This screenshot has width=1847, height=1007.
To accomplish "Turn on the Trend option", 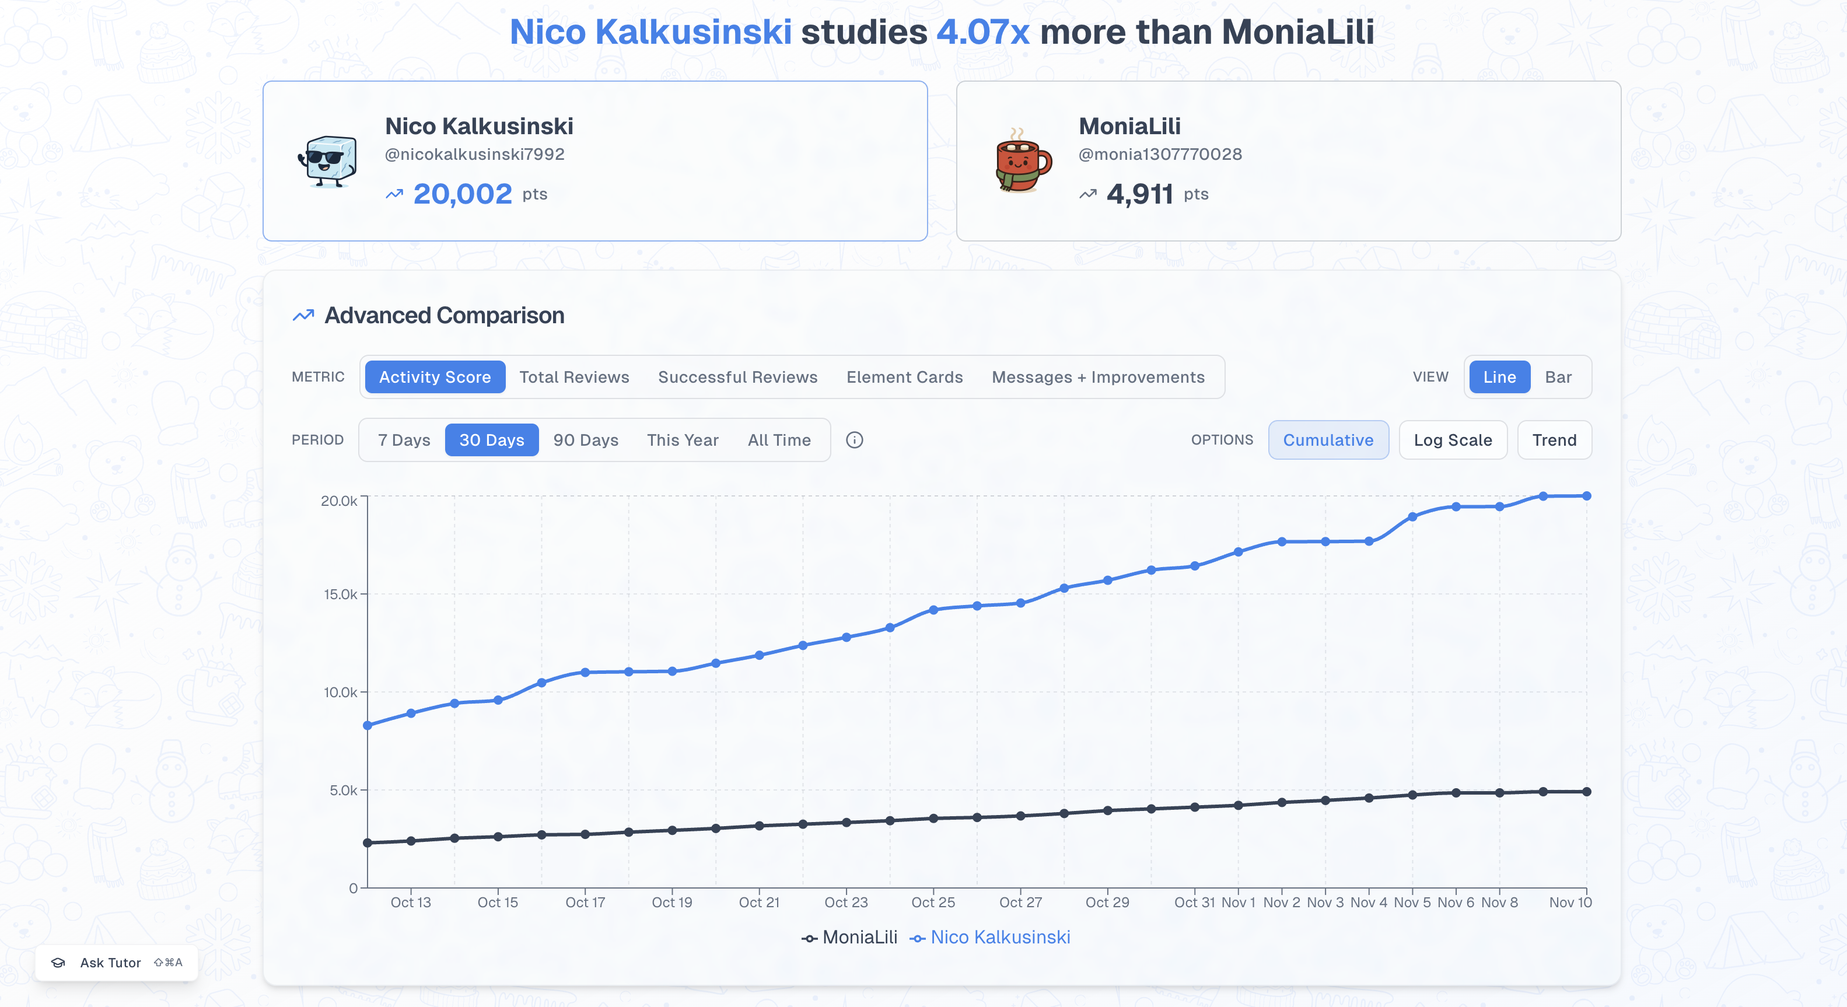I will pos(1554,440).
